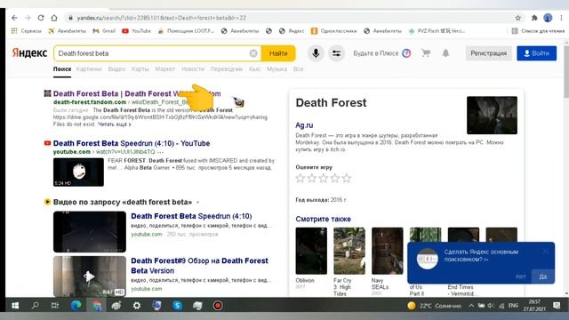Close the default search engine popup
Screen dimensions: 569x320
[x=545, y=251]
